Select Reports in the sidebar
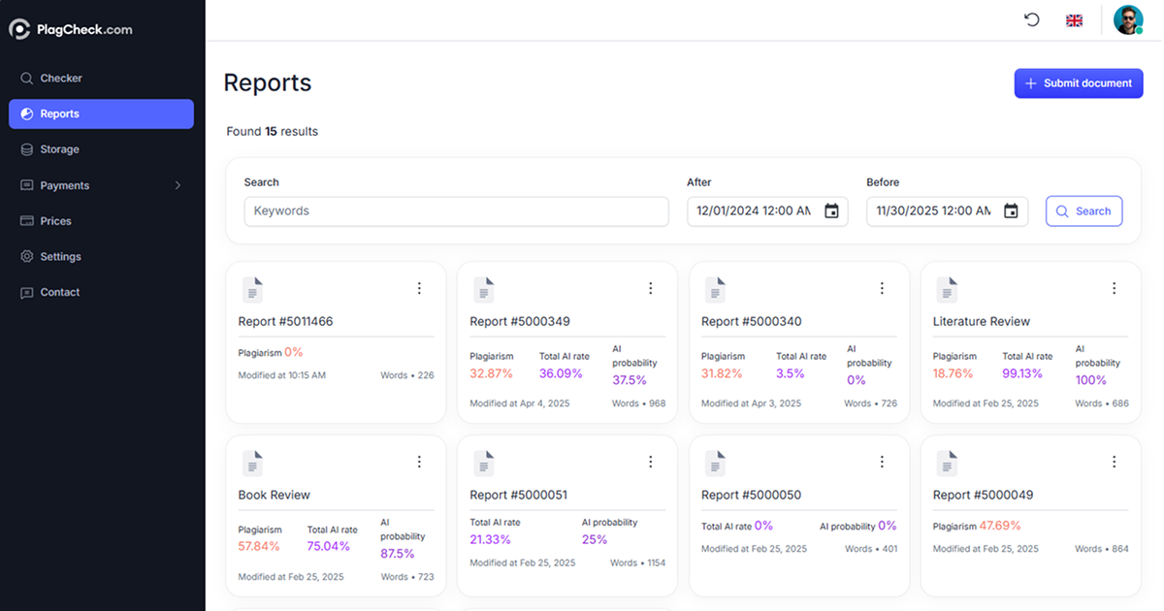 click(59, 113)
